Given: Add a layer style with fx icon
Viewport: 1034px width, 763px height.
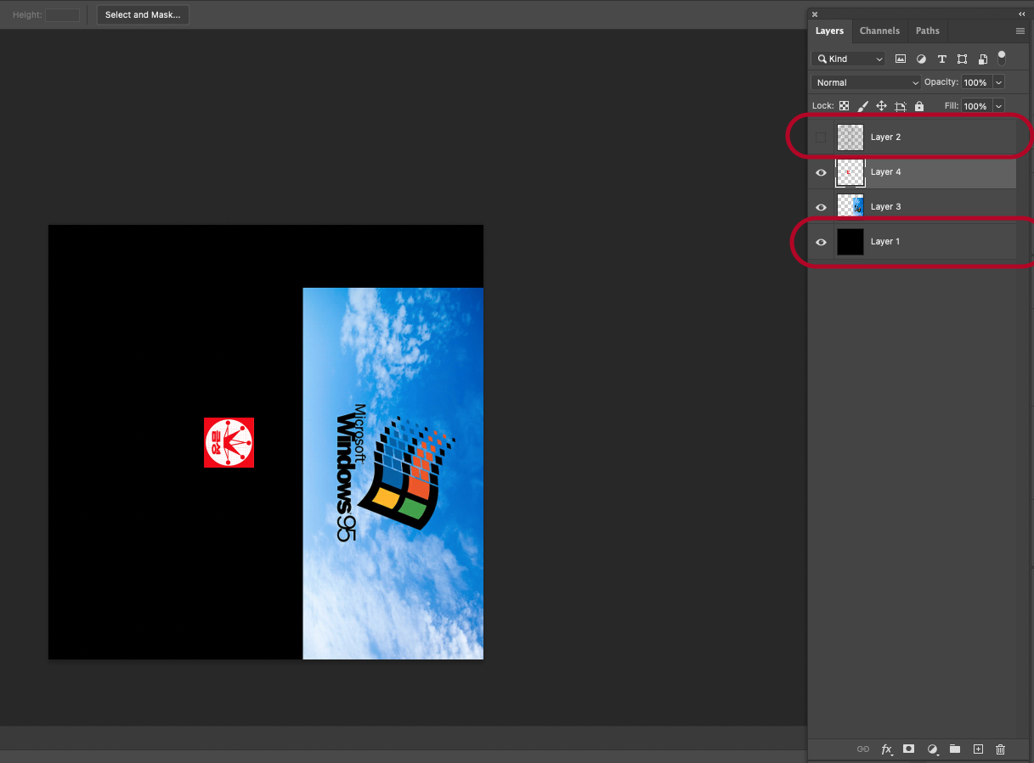Looking at the screenshot, I should [887, 749].
